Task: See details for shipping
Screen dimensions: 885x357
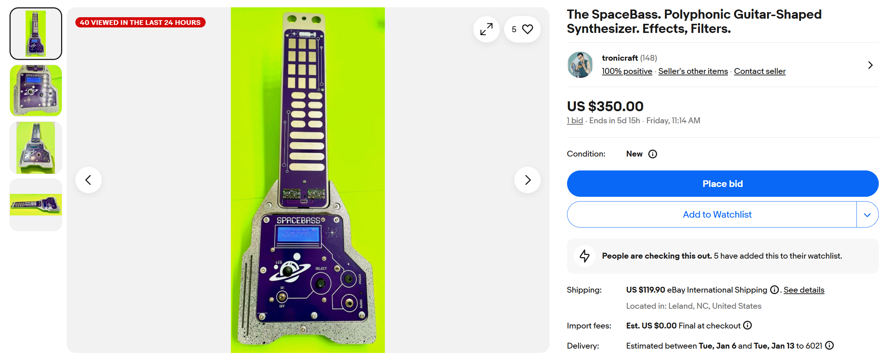Action: (804, 290)
